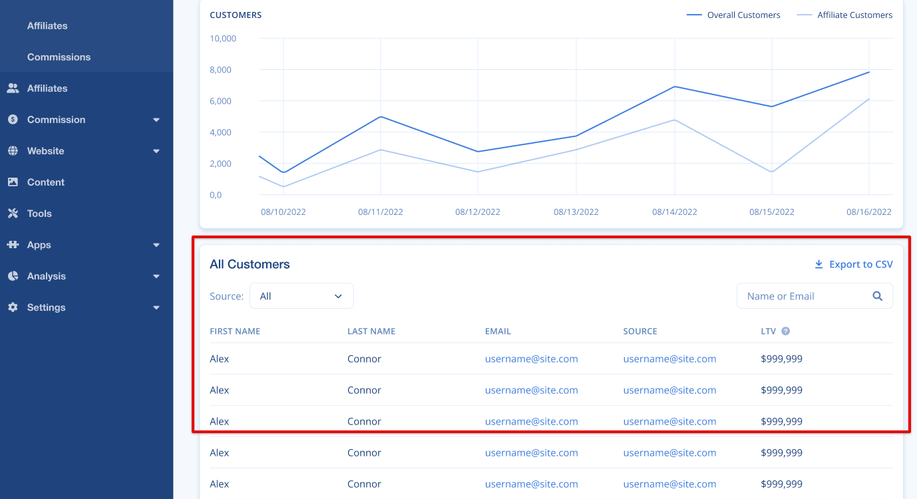
Task: Click the Source: label text
Action: click(227, 296)
